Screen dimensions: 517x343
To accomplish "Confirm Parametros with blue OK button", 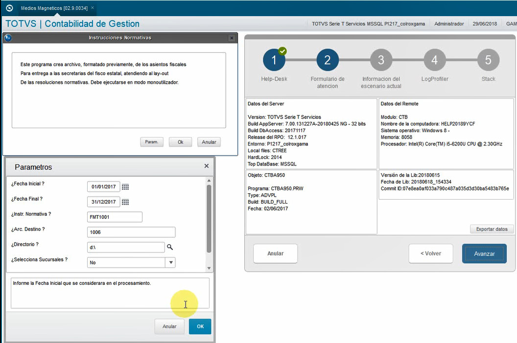I will click(200, 326).
